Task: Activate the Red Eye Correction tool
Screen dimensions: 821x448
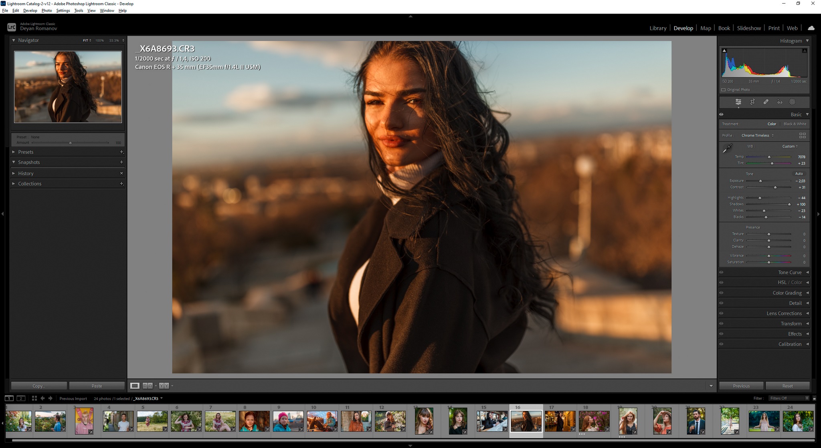Action: (x=779, y=102)
